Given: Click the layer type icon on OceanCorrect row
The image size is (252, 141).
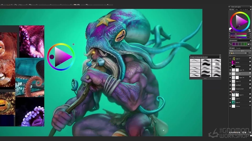Looking at the screenshot, I should click(x=250, y=88).
